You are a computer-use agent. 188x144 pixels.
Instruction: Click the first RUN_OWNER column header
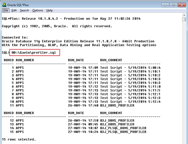(25, 60)
